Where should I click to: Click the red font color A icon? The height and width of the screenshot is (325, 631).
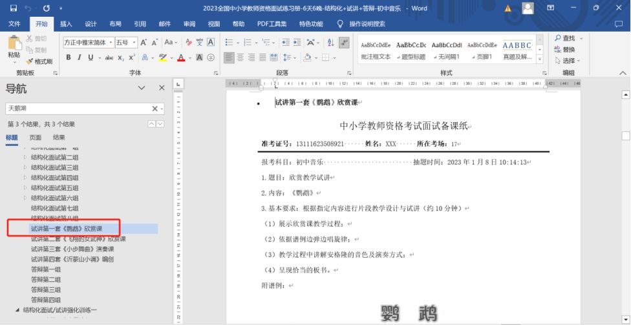tap(180, 58)
